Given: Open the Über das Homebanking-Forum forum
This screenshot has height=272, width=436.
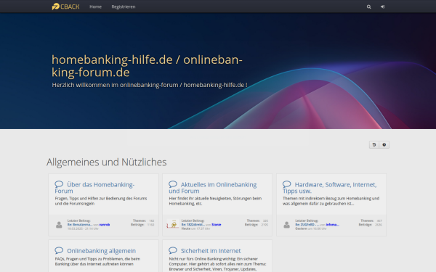Looking at the screenshot, I should 94,188.
